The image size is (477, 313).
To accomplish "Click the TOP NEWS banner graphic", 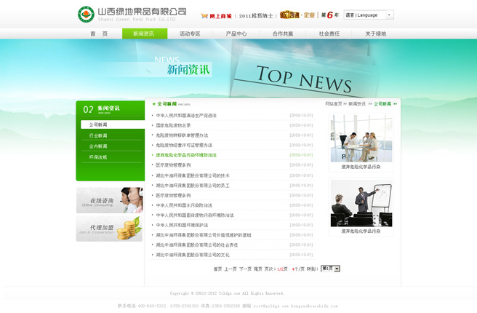I will pyautogui.click(x=304, y=79).
